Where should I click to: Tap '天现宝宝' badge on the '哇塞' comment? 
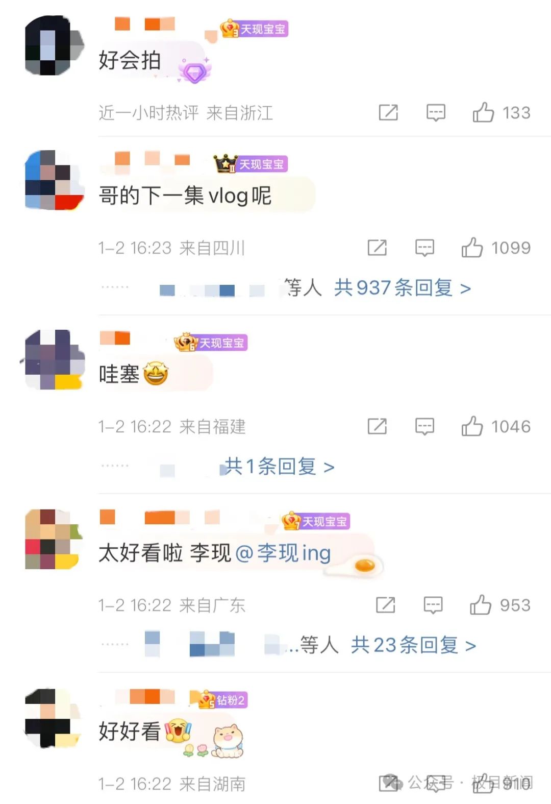pyautogui.click(x=211, y=343)
